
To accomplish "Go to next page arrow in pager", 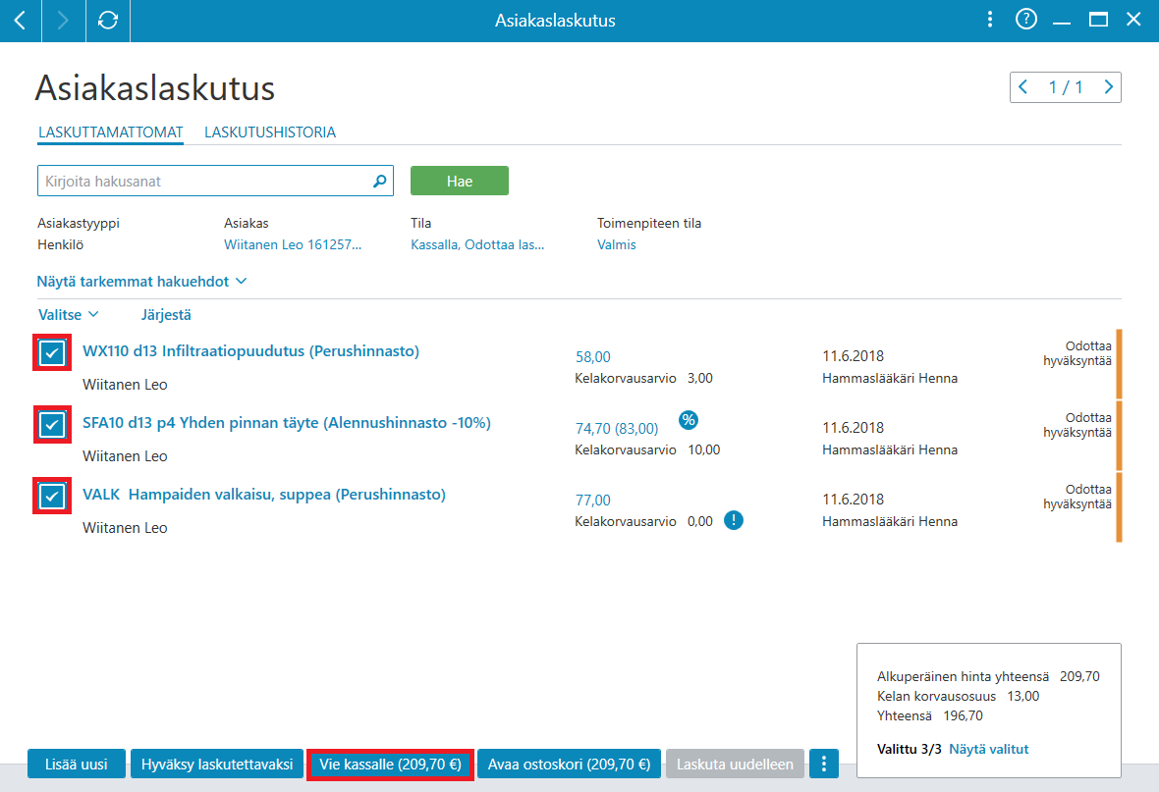I will point(1108,87).
